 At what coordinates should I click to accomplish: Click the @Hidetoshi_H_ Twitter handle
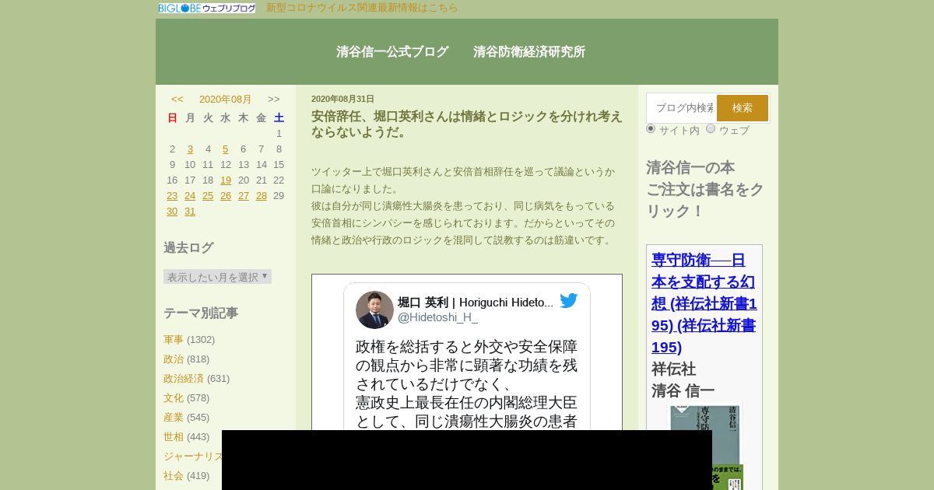437,317
